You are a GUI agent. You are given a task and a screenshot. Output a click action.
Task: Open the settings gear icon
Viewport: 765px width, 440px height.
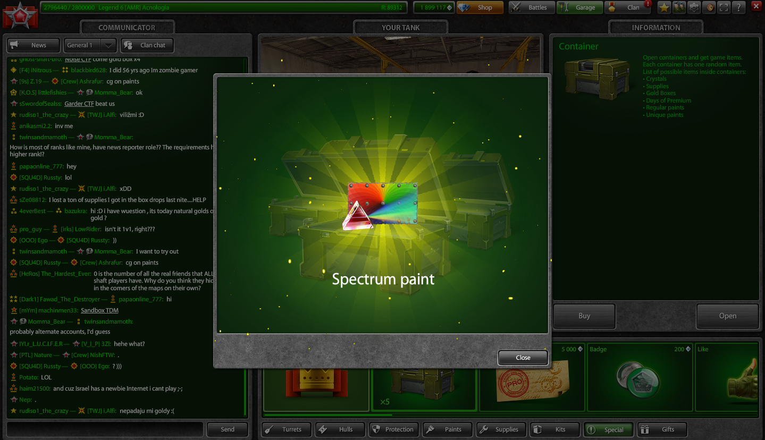pos(694,7)
